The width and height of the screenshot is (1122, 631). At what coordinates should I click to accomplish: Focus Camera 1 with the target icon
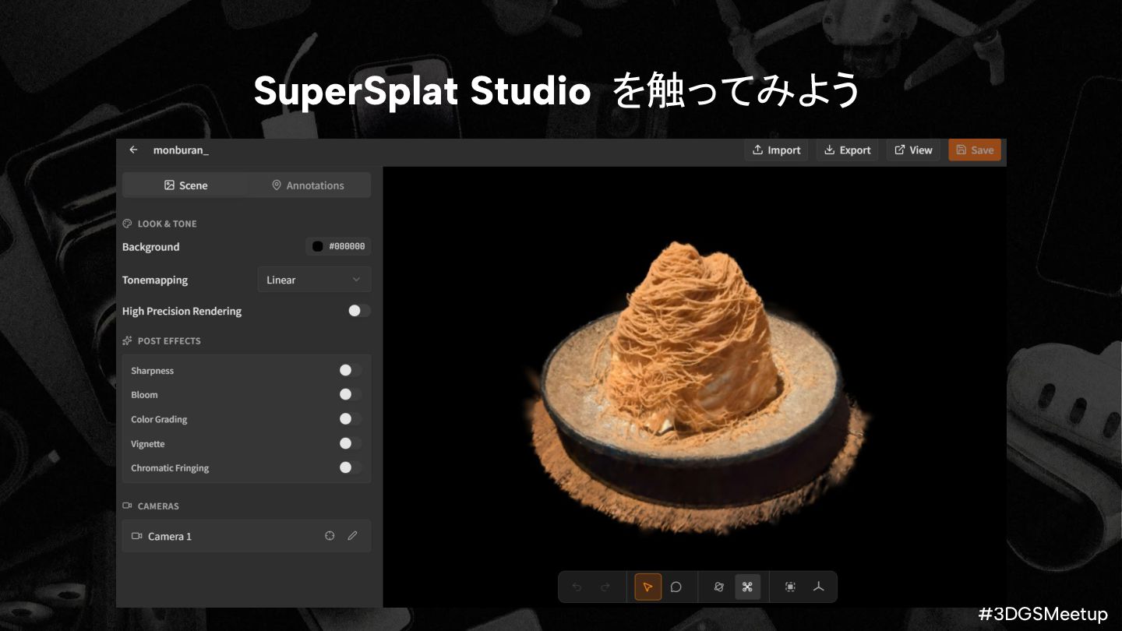(330, 536)
